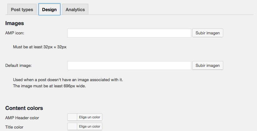Click Subir imagen for Default image
The width and height of the screenshot is (257, 131).
pos(207,65)
